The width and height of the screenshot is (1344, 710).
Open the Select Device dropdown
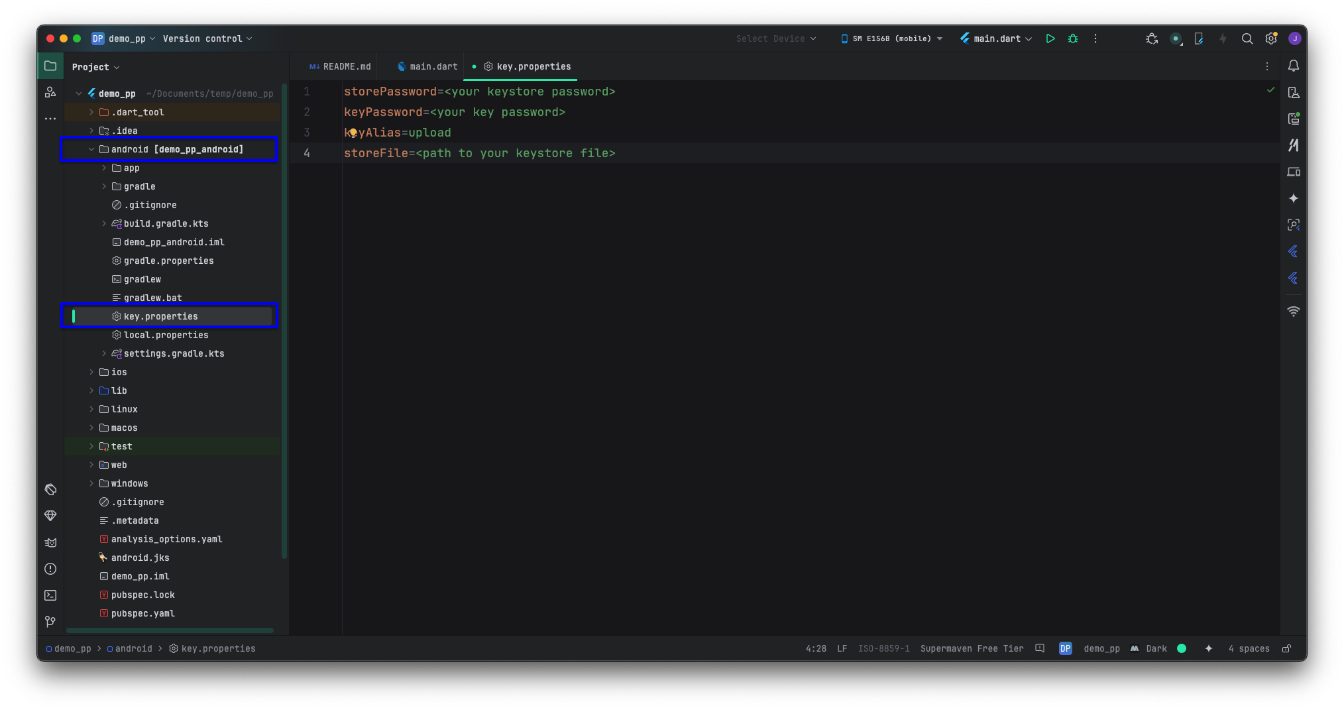pos(776,38)
